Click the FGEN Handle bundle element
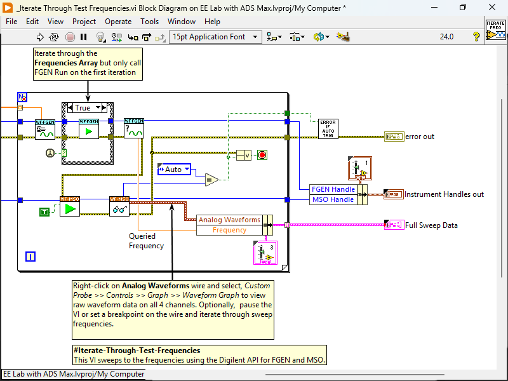The image size is (508, 381). [x=333, y=189]
